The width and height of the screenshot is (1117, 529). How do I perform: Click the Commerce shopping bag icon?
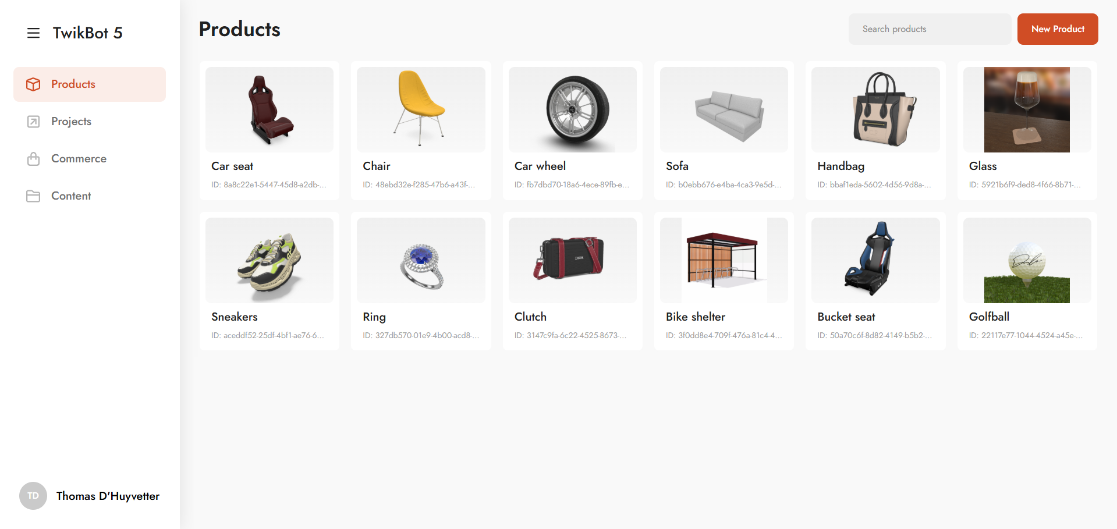coord(33,159)
